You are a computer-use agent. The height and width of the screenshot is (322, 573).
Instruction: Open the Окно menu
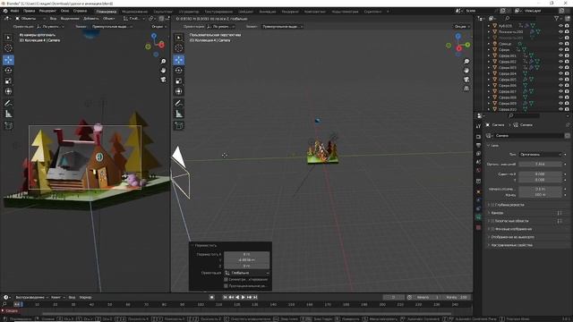point(64,11)
